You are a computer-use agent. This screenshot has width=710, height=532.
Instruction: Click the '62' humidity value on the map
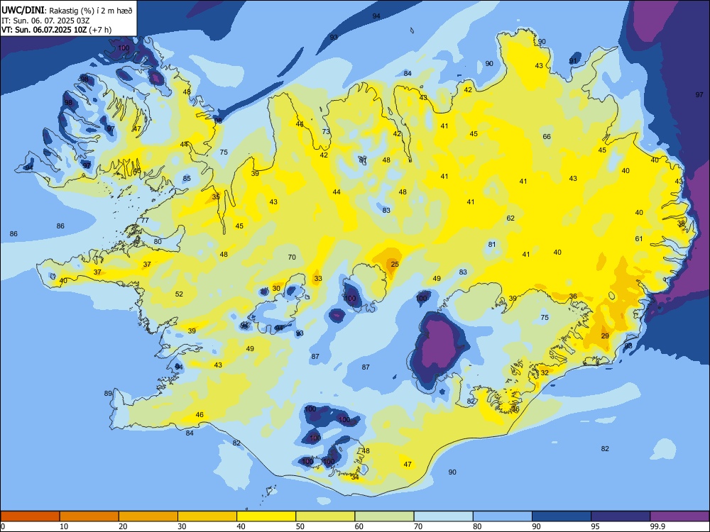click(x=510, y=218)
